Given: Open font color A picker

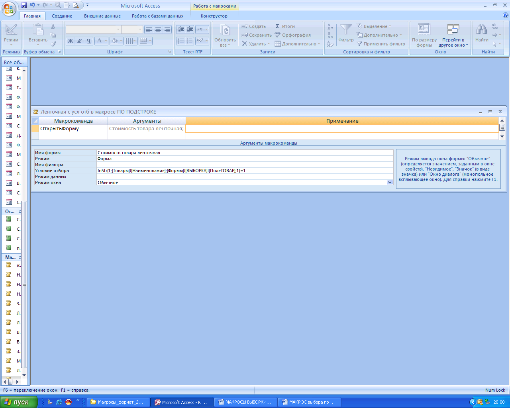Looking at the screenshot, I should click(102, 41).
